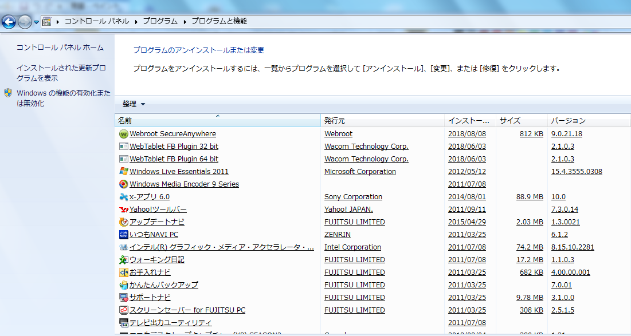Viewport: 631px width, 336px height.
Task: Click publisher ZENRIN
Action: [x=338, y=234]
